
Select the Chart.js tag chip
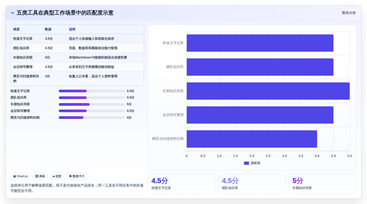click(x=20, y=176)
